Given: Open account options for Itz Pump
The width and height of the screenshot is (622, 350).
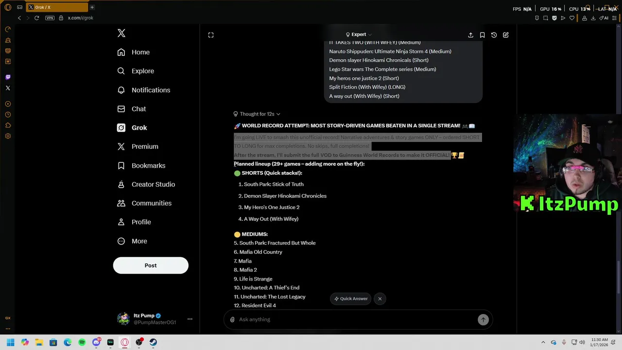Looking at the screenshot, I should 190,319.
